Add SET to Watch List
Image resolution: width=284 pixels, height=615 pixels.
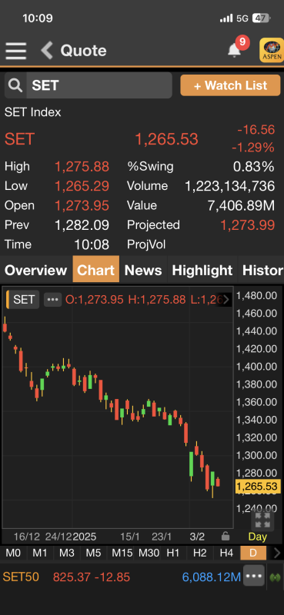[230, 85]
